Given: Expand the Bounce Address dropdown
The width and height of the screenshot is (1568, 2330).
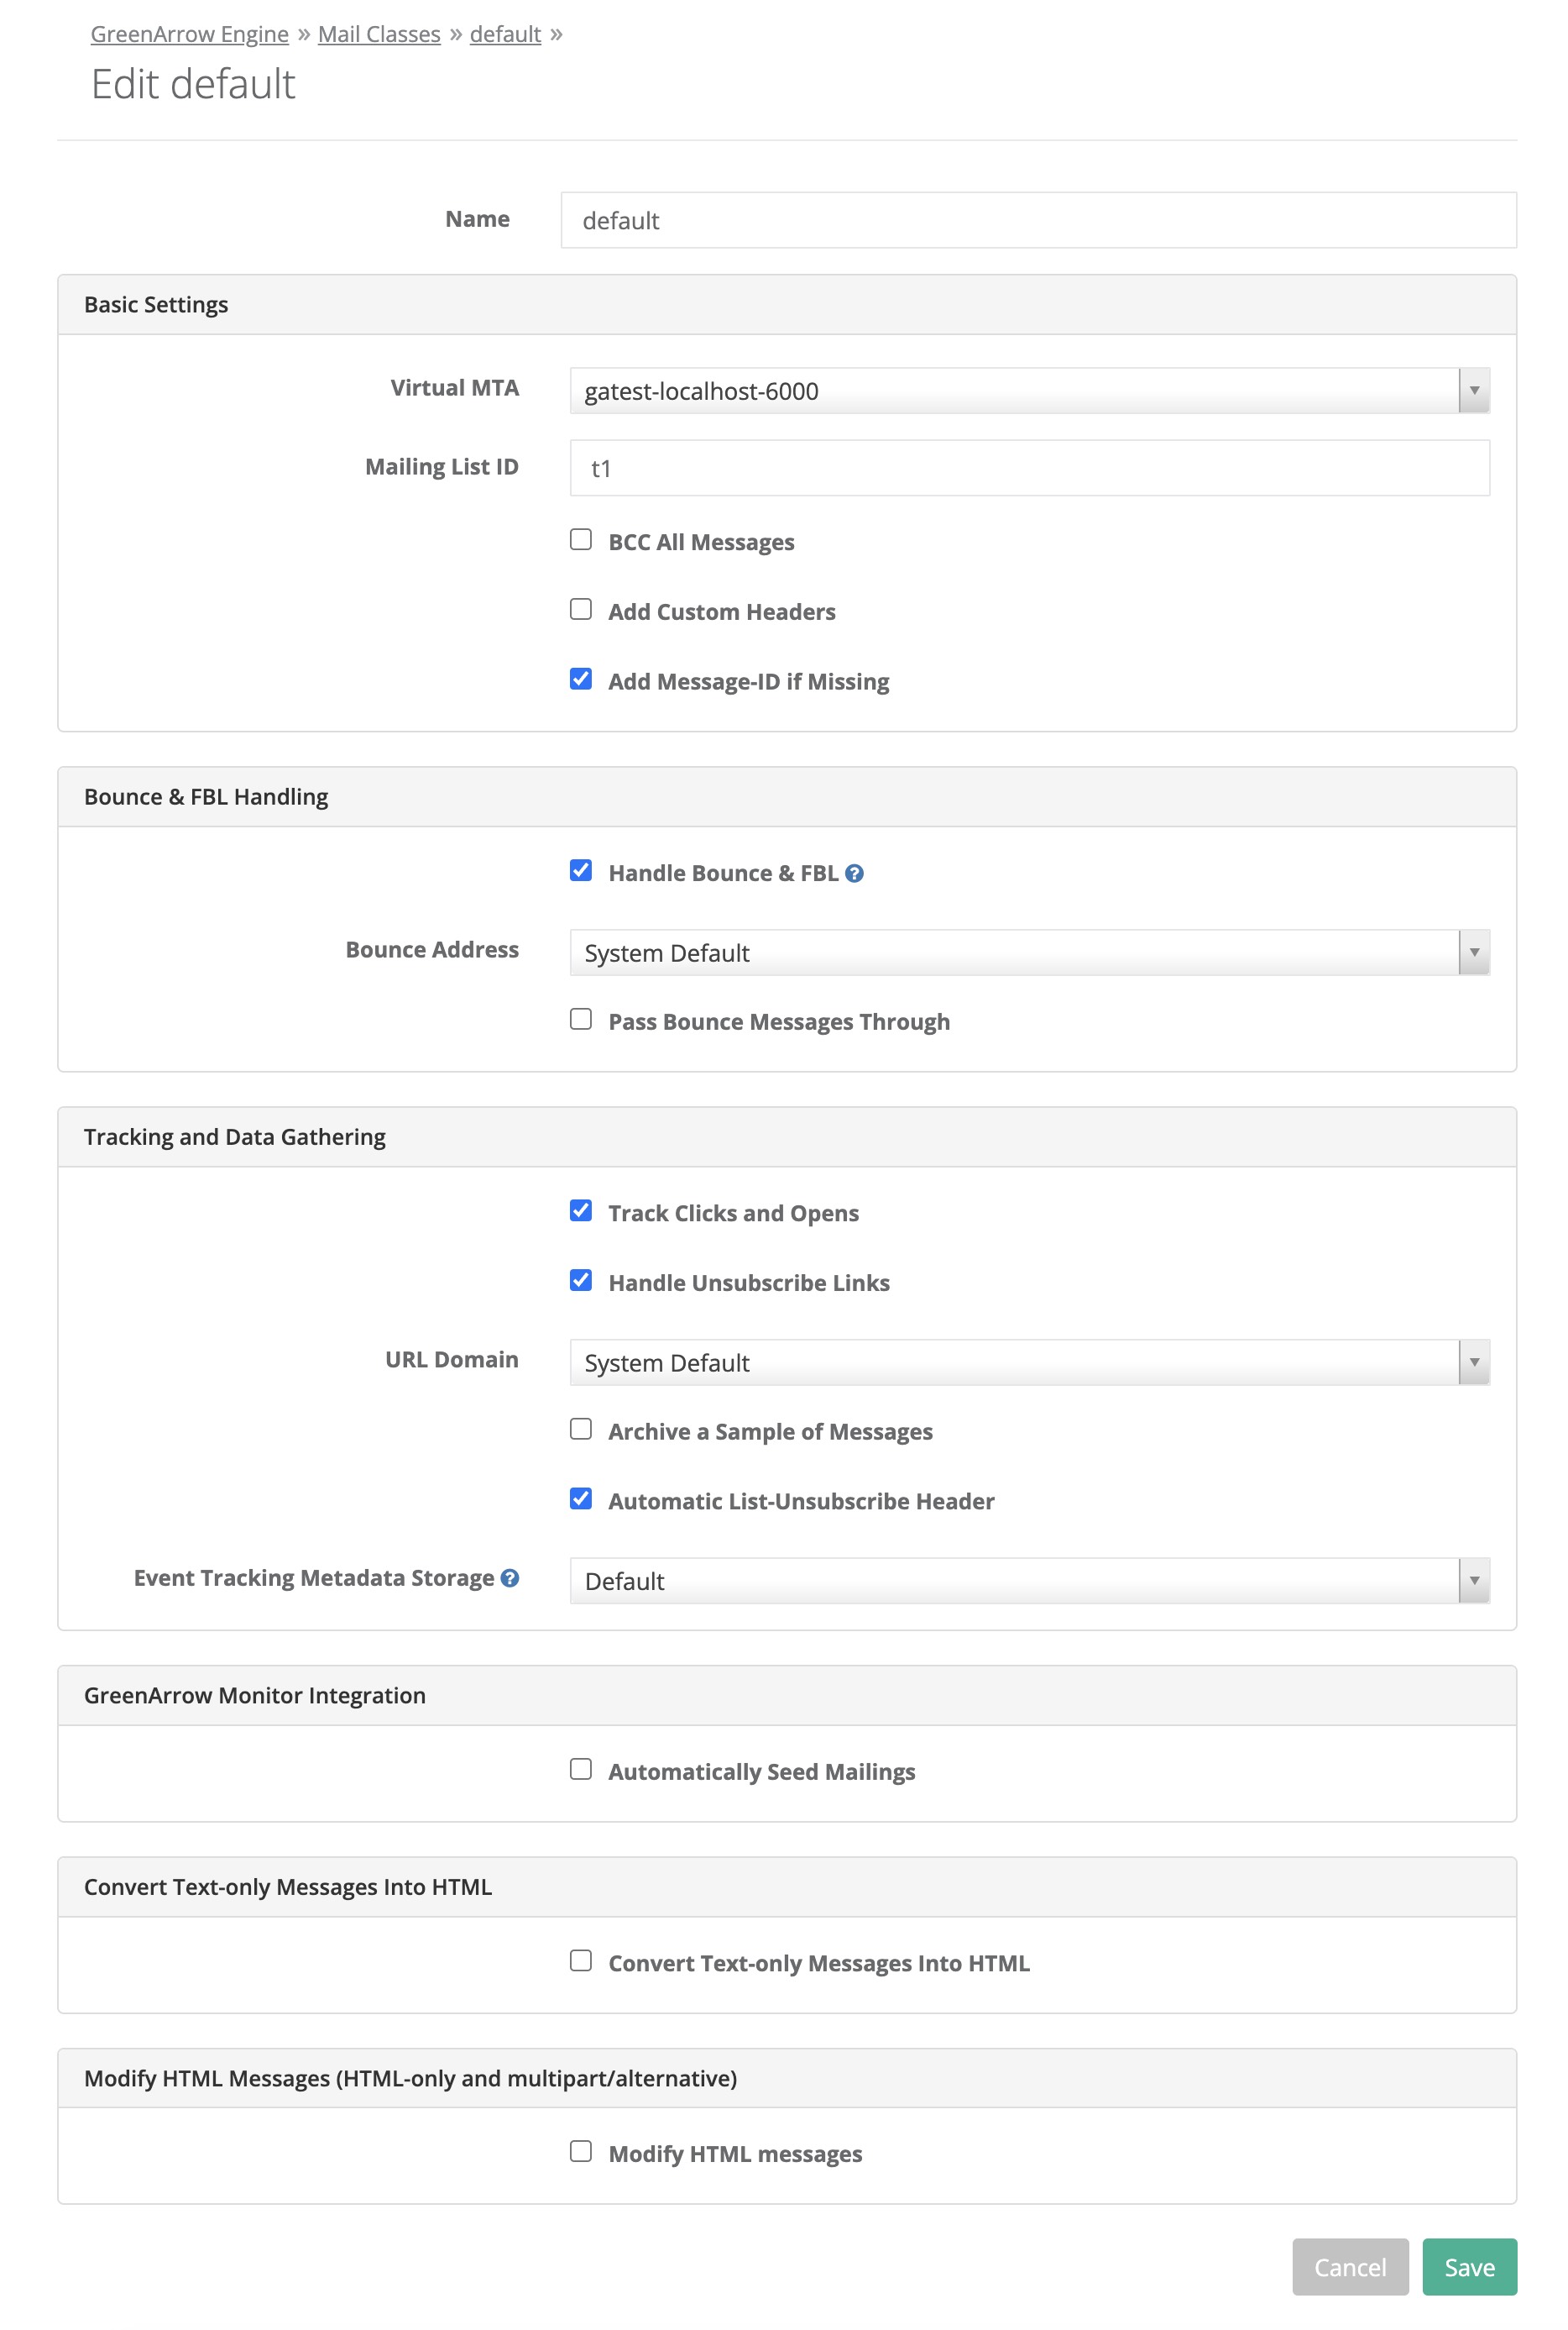Looking at the screenshot, I should pos(1029,952).
